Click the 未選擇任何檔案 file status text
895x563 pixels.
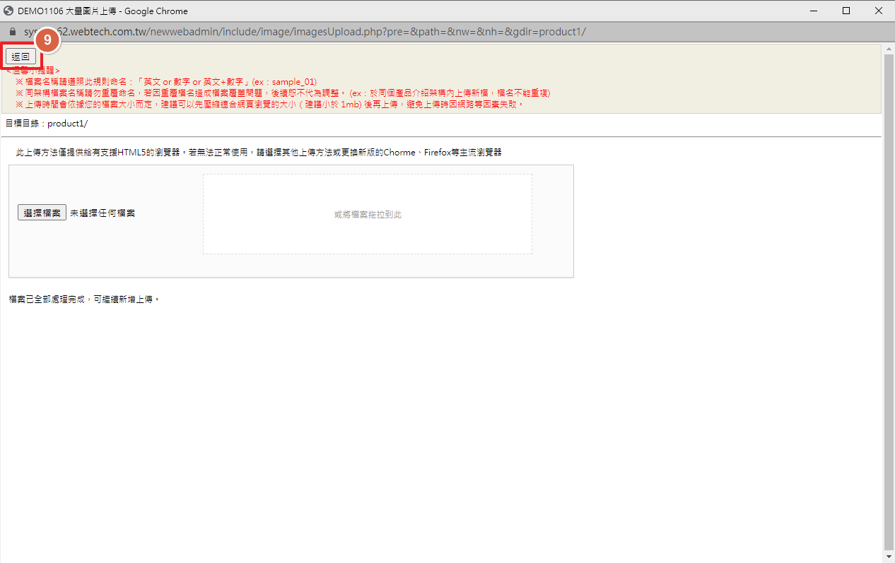click(103, 213)
